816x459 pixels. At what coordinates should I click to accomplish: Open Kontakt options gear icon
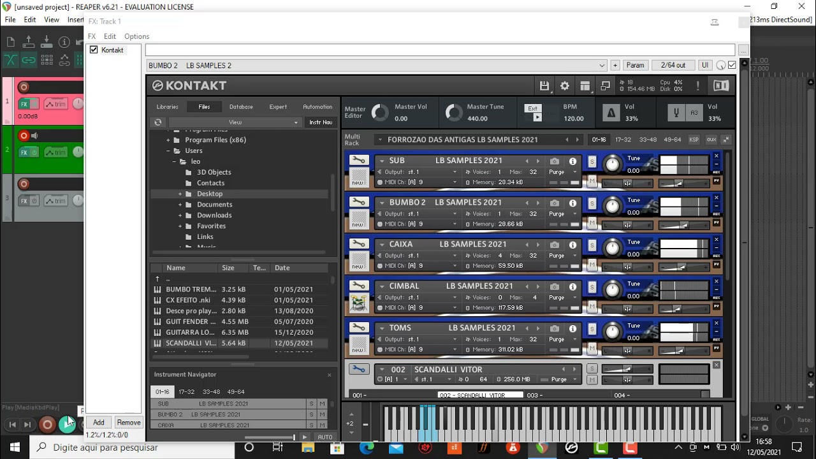(x=565, y=86)
